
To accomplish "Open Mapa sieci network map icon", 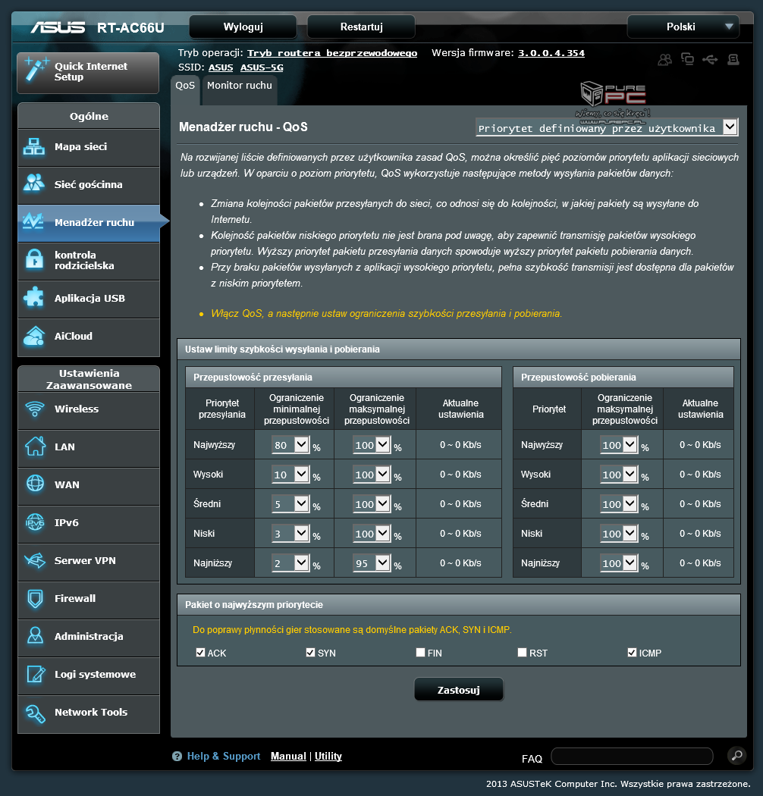I will click(34, 147).
